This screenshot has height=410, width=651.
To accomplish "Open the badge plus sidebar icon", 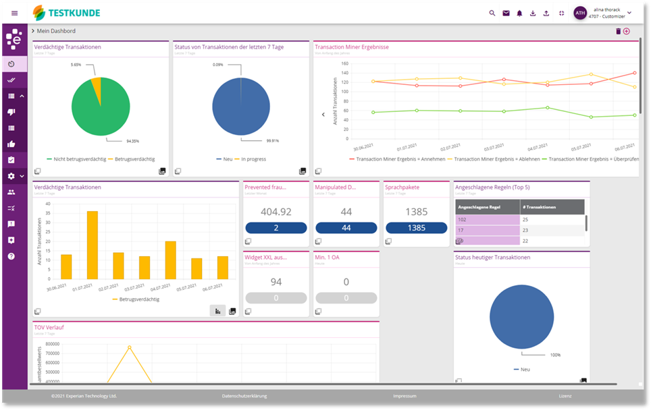I will 11,240.
